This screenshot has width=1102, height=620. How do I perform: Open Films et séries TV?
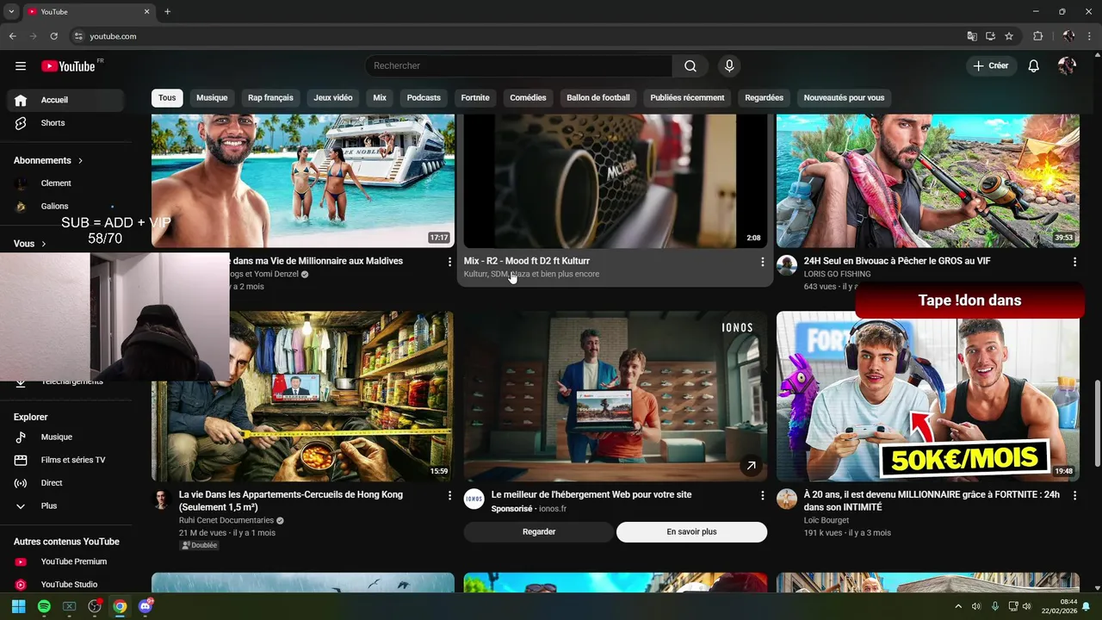[65, 460]
